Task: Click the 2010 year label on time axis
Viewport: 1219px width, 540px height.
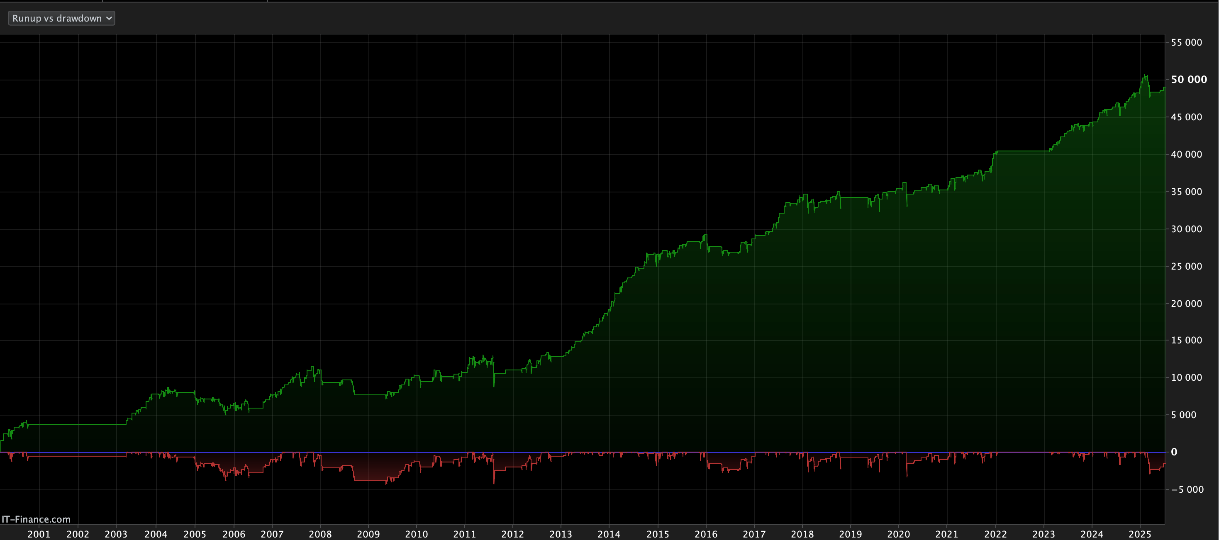Action: pos(417,534)
